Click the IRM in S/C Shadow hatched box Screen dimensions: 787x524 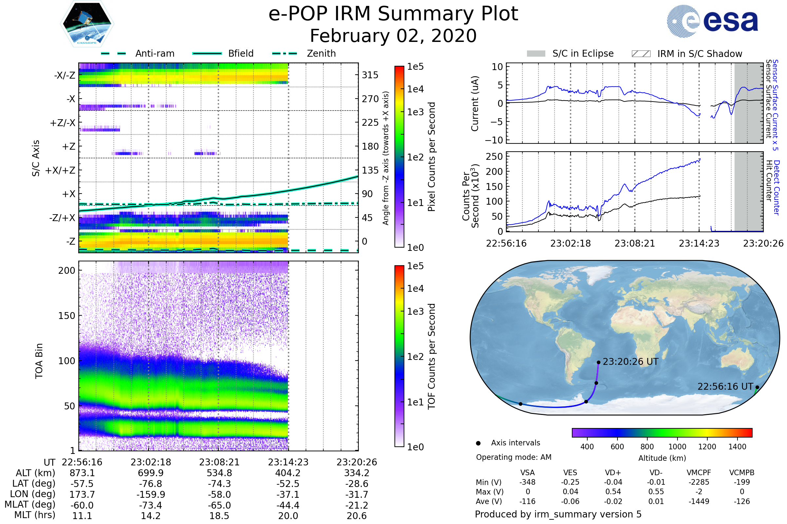[641, 54]
